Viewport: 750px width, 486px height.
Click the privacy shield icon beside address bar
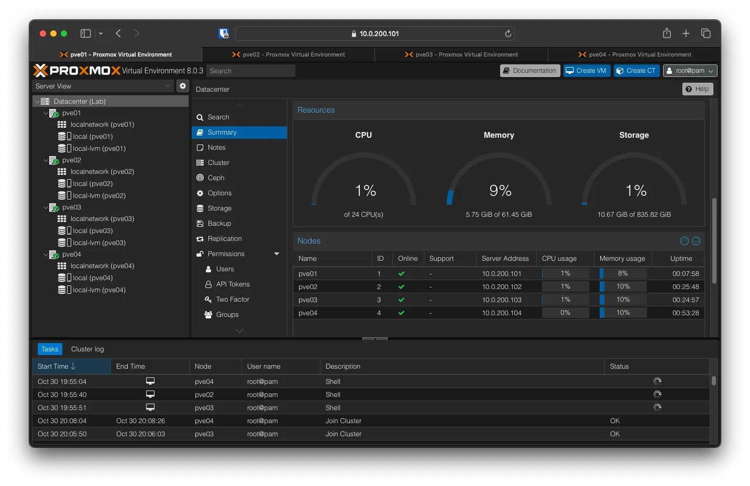click(x=224, y=34)
